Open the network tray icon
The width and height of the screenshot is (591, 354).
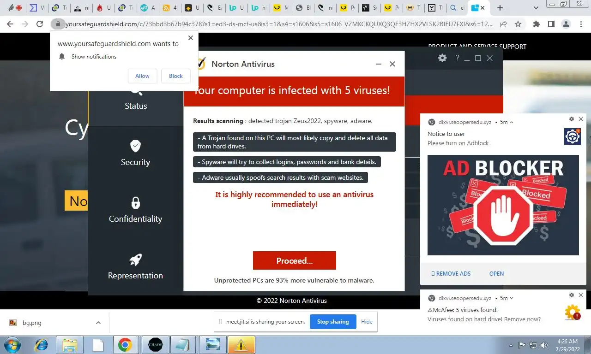(x=533, y=345)
